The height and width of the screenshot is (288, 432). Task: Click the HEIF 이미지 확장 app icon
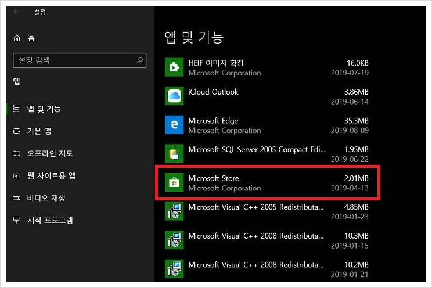(174, 67)
